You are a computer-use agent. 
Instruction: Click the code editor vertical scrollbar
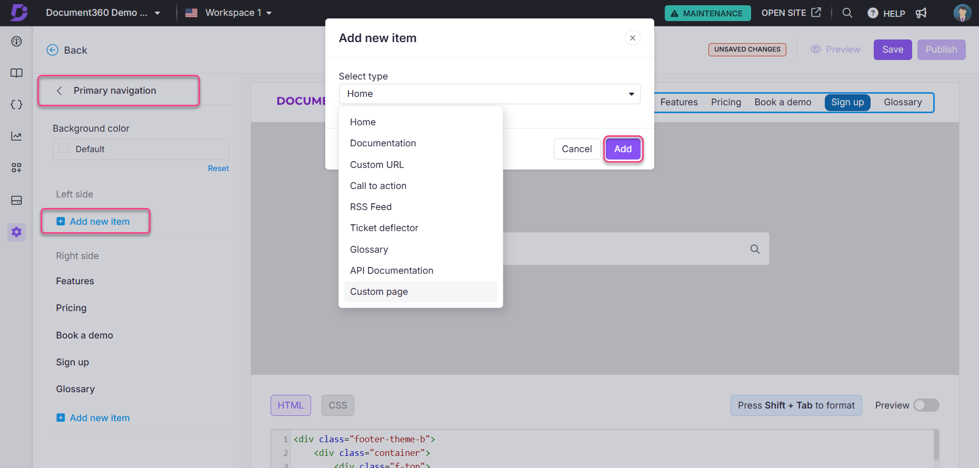[x=936, y=445]
